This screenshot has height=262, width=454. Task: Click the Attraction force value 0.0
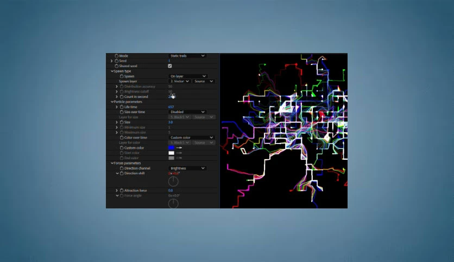pos(171,191)
